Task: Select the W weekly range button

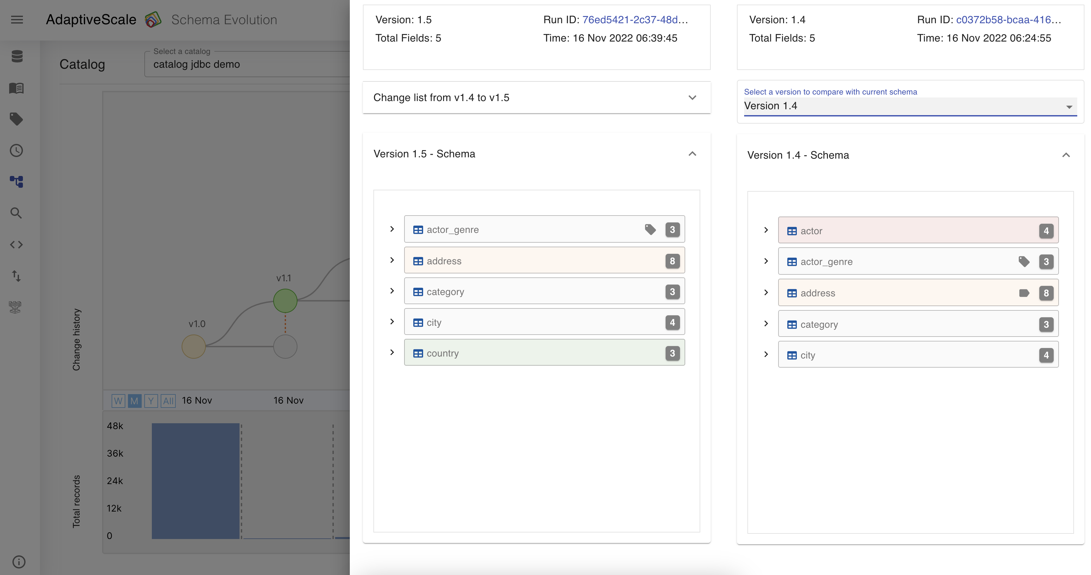Action: (118, 401)
